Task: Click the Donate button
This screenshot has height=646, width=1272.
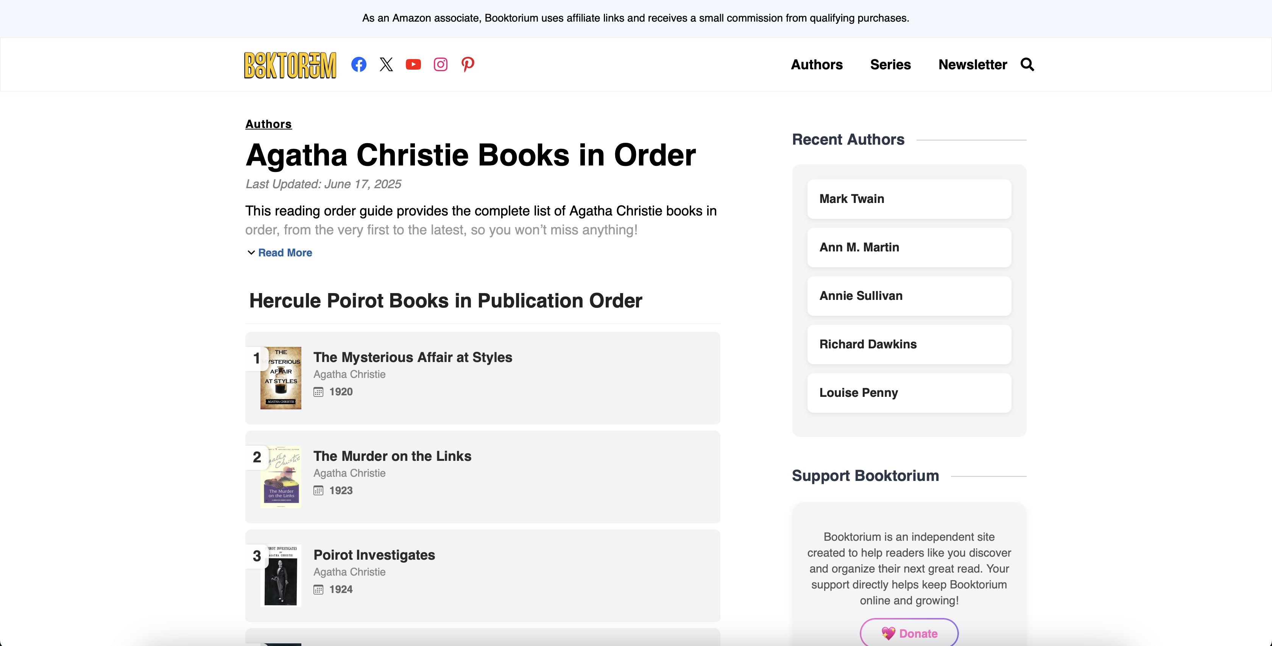Action: (909, 633)
